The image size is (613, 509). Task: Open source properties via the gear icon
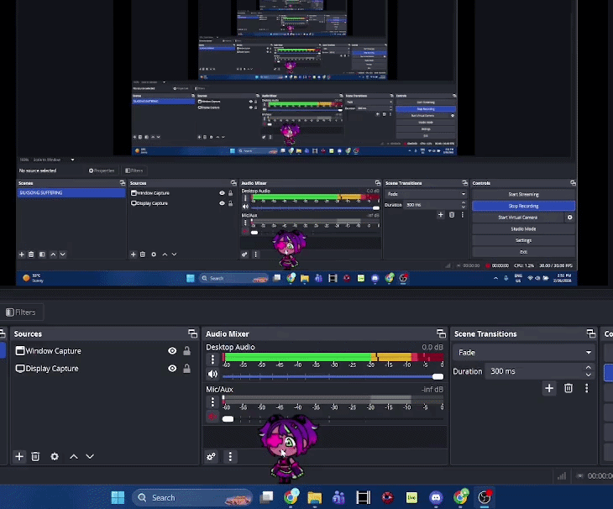55,457
